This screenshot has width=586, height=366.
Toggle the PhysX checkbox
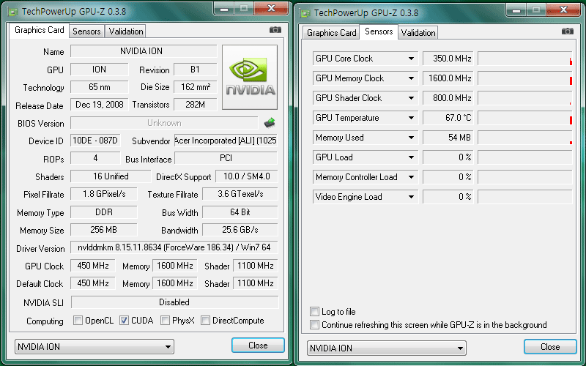click(x=165, y=321)
